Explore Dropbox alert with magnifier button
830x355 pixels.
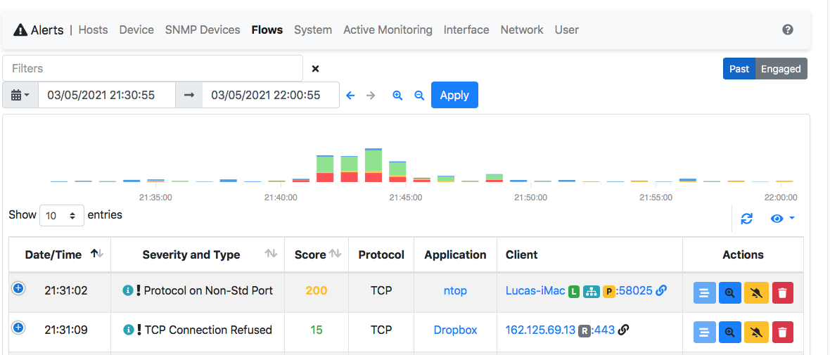pos(730,333)
